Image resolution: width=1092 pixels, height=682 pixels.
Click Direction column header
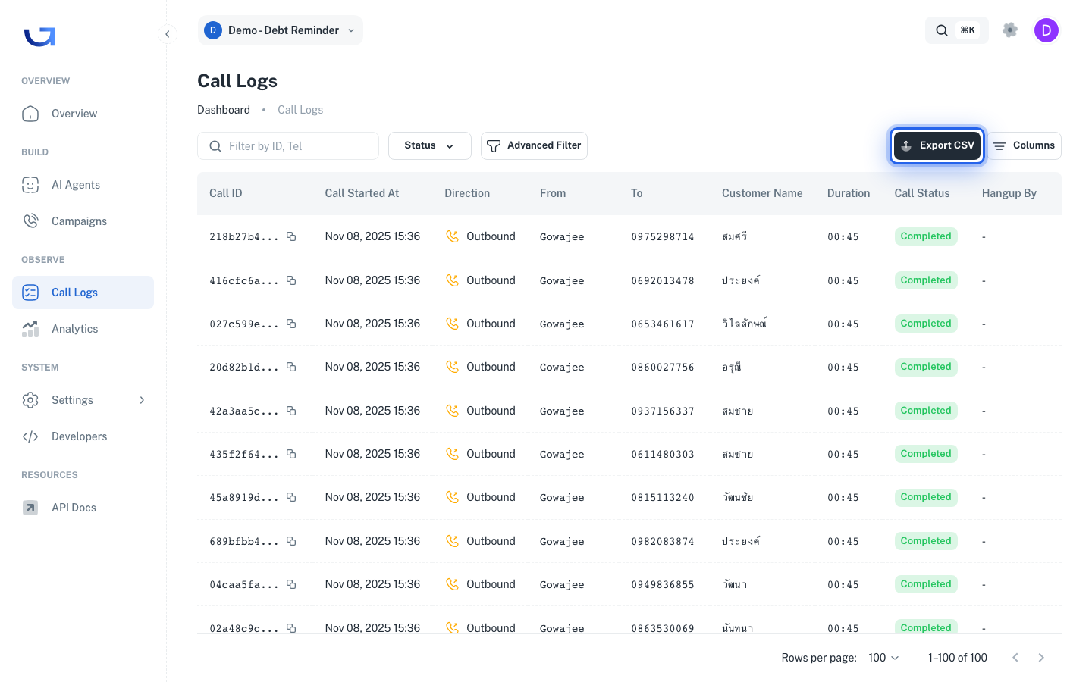pyautogui.click(x=467, y=193)
